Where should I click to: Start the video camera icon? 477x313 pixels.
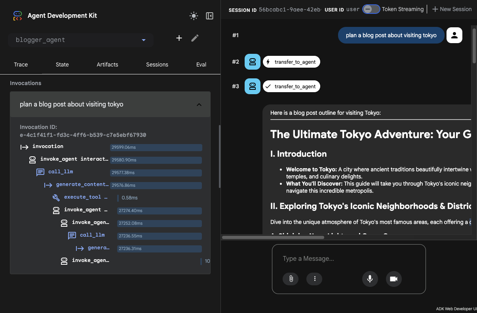pos(393,279)
